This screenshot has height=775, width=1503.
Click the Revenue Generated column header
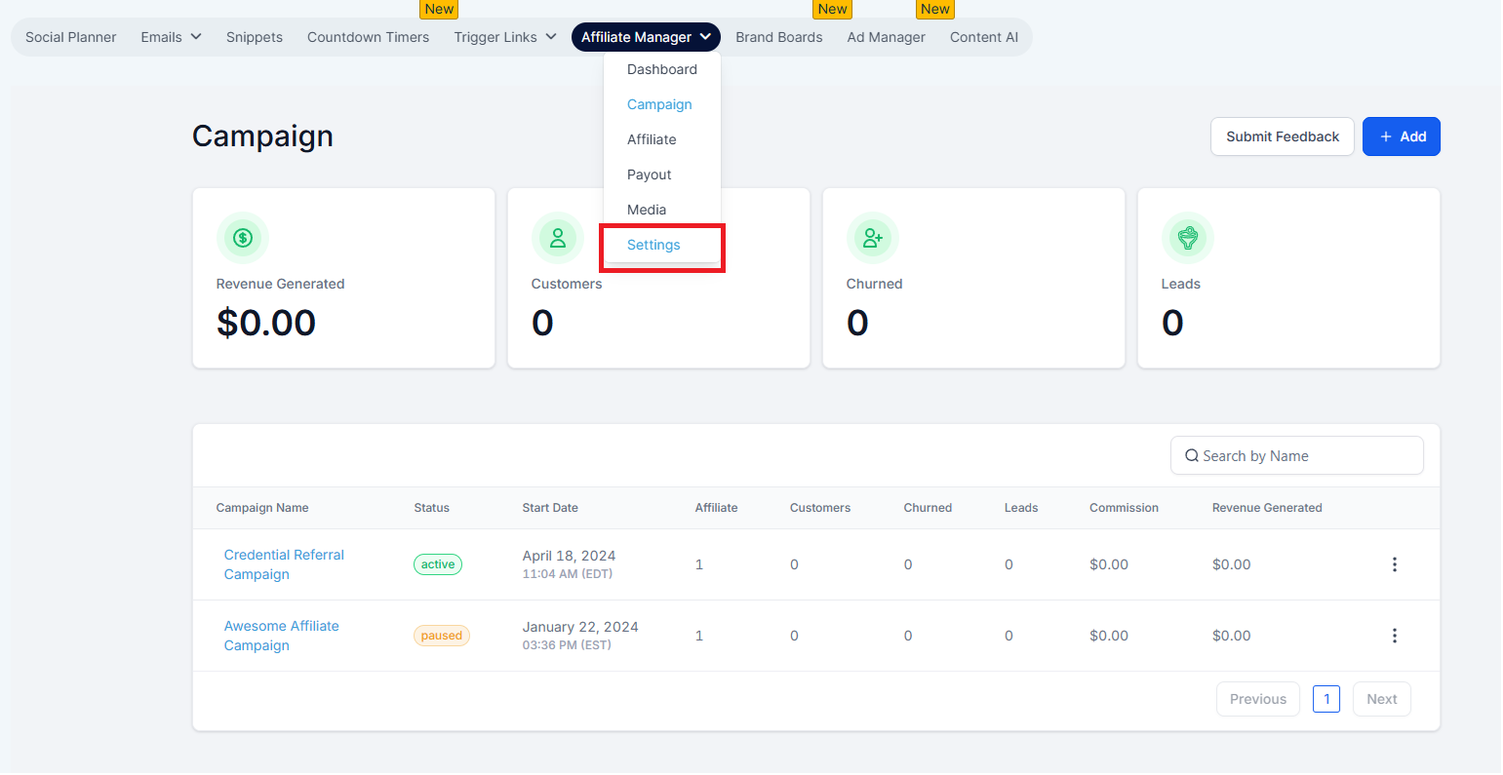pos(1267,508)
